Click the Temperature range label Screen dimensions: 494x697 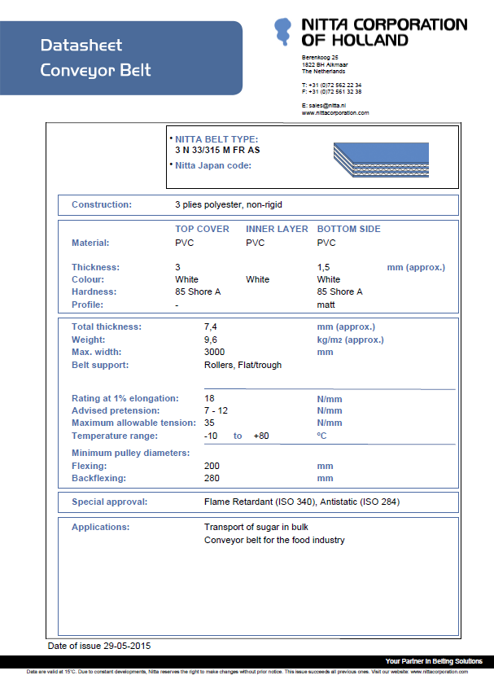point(115,436)
